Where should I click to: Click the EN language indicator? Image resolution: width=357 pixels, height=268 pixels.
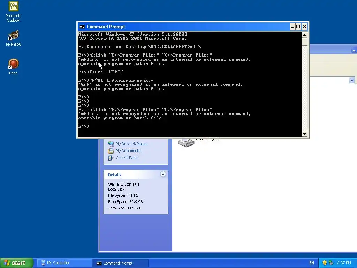[311, 263]
